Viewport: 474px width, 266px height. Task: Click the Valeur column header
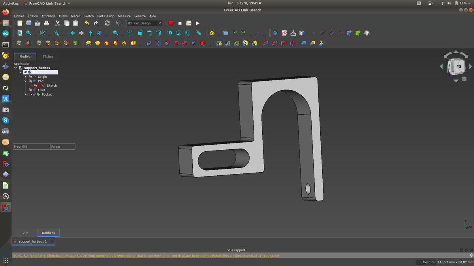(62, 147)
